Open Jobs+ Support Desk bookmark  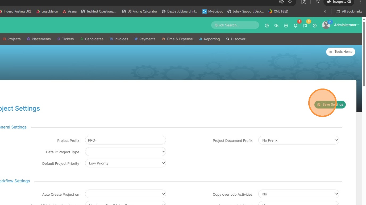(246, 11)
